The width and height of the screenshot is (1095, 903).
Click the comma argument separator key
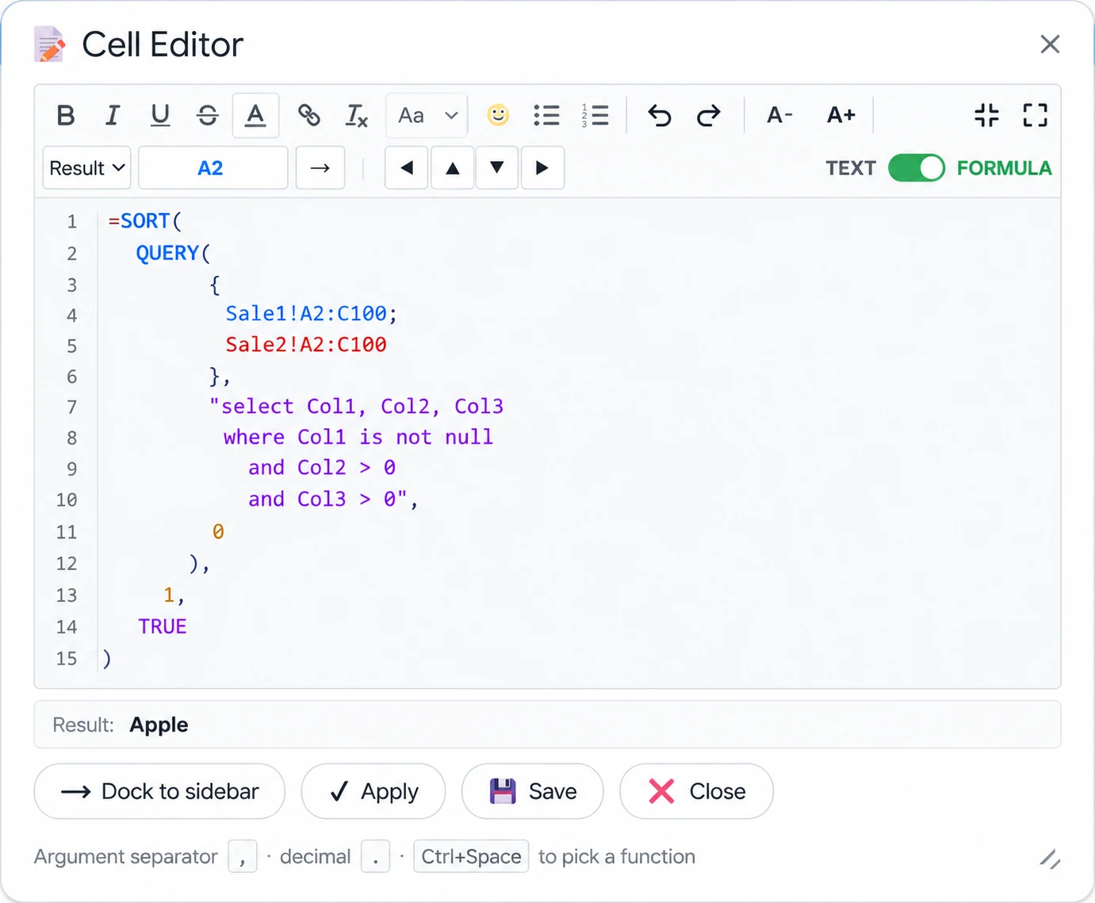click(243, 856)
